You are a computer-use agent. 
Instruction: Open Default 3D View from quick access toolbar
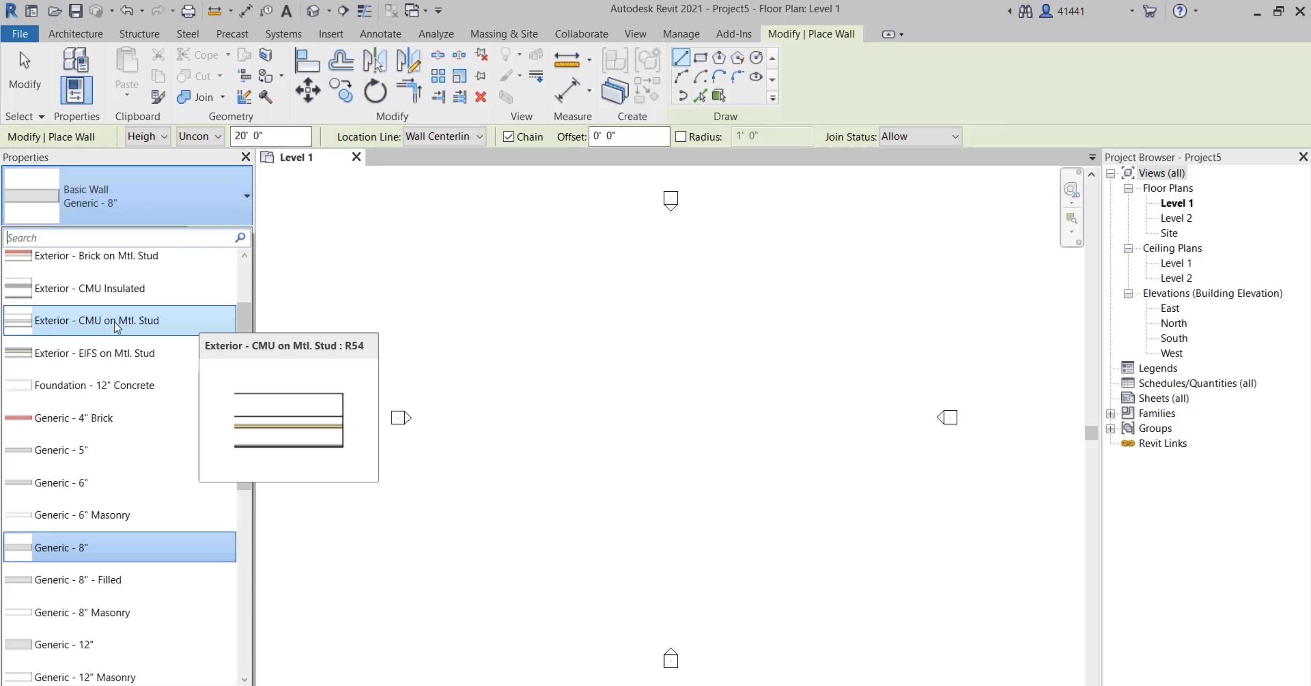pyautogui.click(x=313, y=11)
